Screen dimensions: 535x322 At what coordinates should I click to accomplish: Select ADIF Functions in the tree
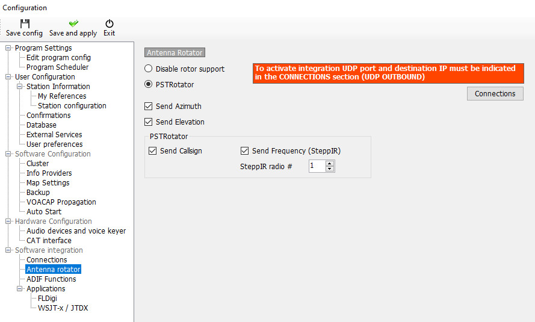coord(51,279)
